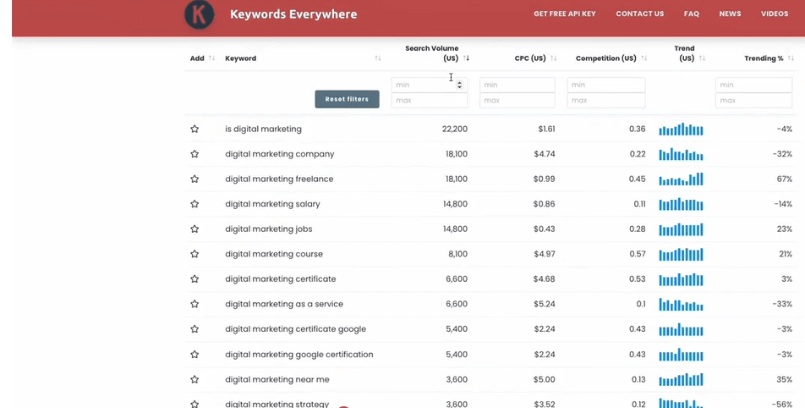The image size is (805, 408).
Task: Star the 'digital marketing near me' keyword
Action: pos(194,379)
